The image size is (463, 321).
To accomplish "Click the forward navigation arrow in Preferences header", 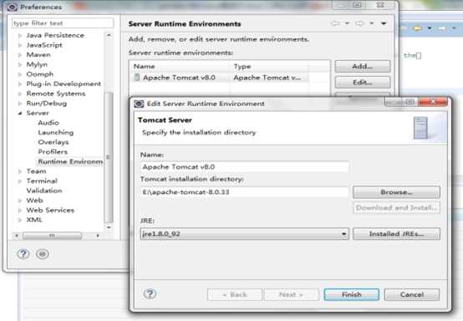I will (x=359, y=23).
